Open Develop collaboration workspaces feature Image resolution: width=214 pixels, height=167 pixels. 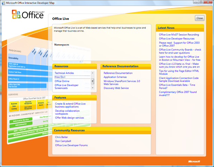[x=67, y=112]
